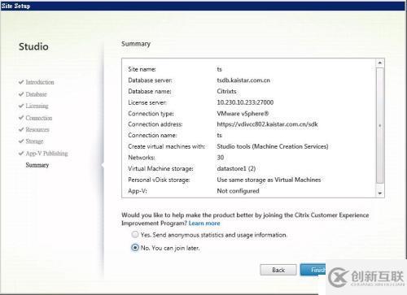Click the Resources step checkmark icon
Viewport: 407px width, 295px height.
[21, 129]
